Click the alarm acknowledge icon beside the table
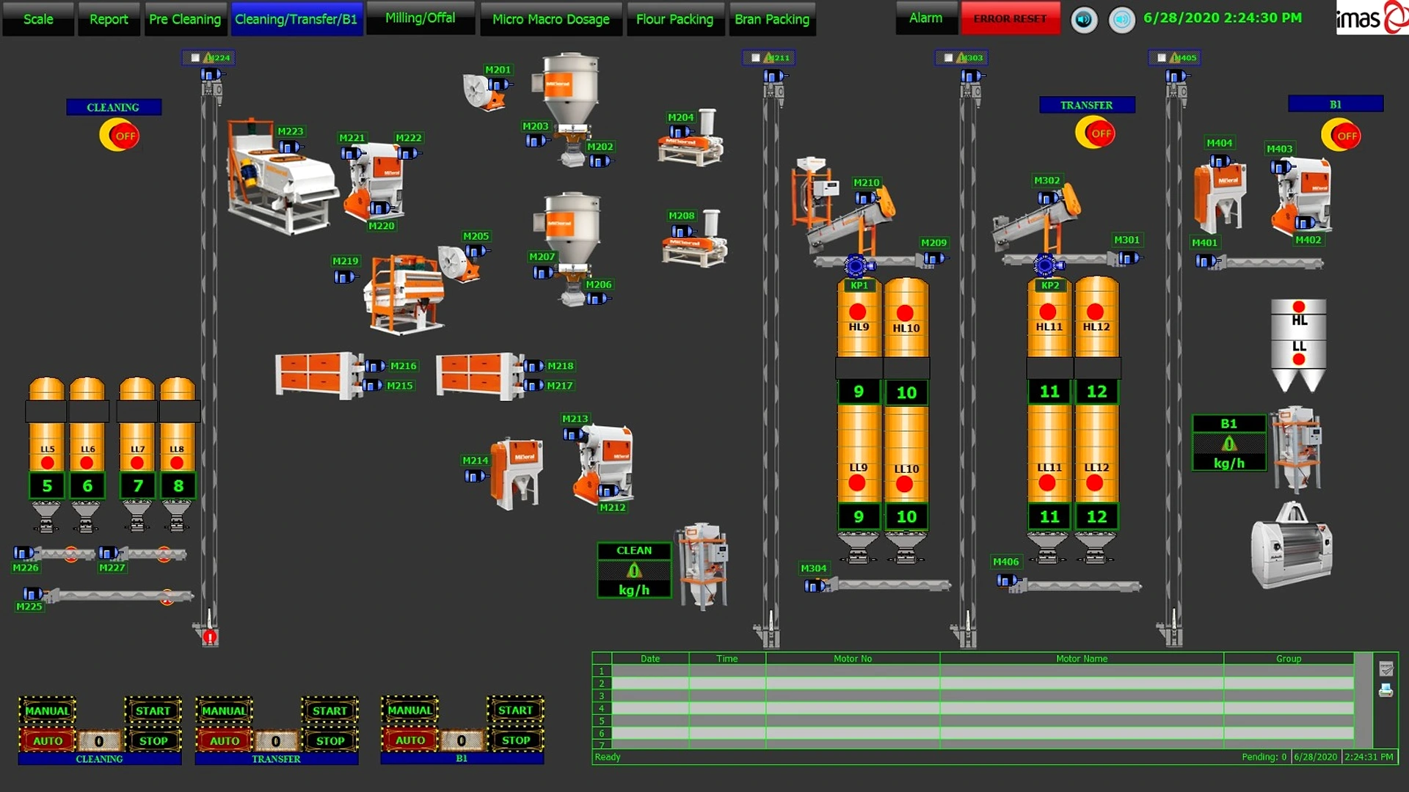 1386,668
